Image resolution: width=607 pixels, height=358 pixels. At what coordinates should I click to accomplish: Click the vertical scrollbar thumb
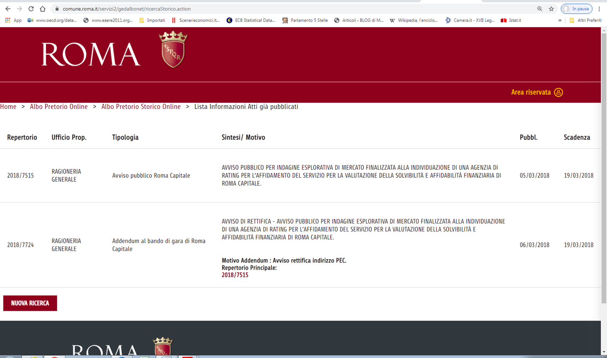(x=604, y=168)
